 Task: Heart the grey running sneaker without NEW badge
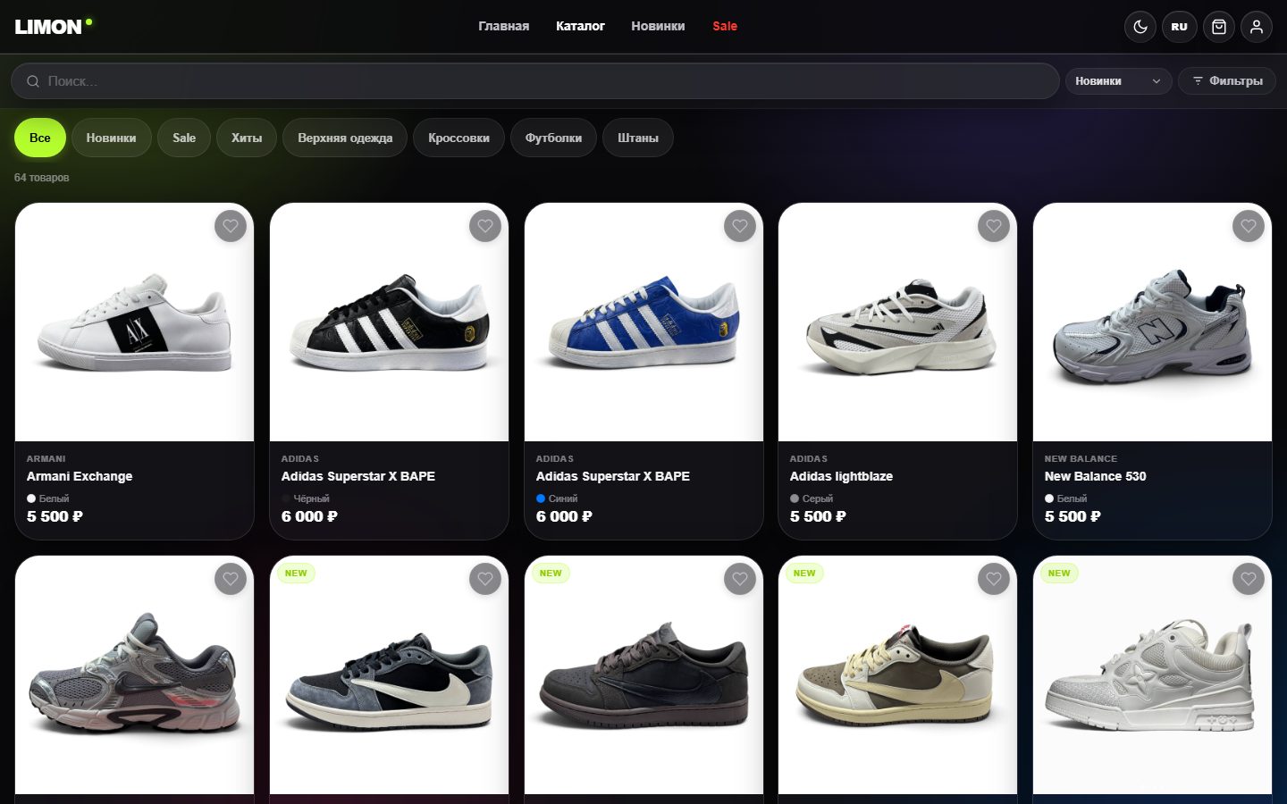pyautogui.click(x=231, y=579)
